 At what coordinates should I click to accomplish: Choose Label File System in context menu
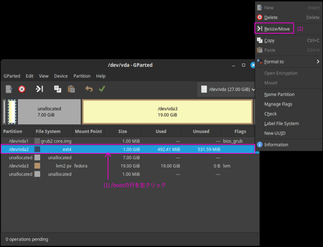click(289, 123)
